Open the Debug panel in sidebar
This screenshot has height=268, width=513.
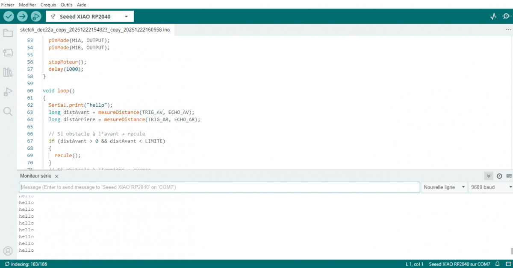[8, 92]
